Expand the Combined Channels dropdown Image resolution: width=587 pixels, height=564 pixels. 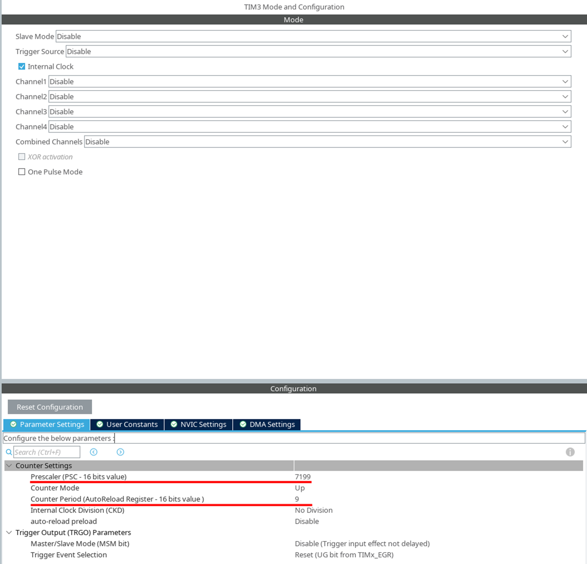pyautogui.click(x=327, y=142)
